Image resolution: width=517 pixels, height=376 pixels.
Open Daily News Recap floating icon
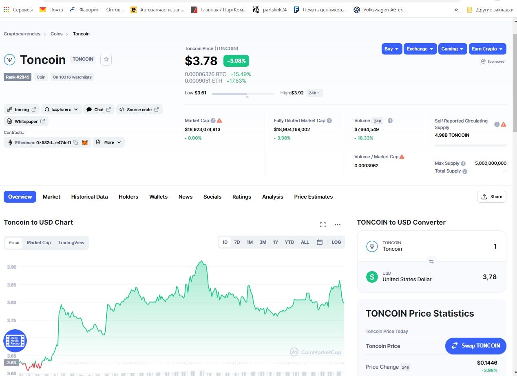pyautogui.click(x=15, y=341)
